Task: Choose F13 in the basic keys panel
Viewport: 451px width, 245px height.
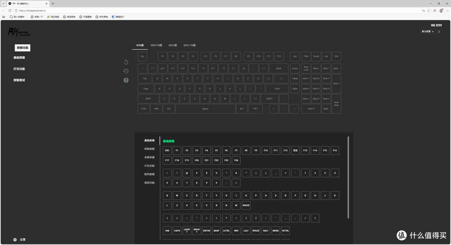Action: (305, 150)
